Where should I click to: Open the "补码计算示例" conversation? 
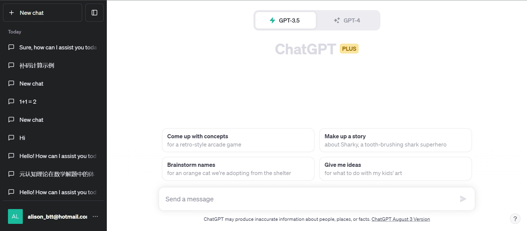click(37, 66)
